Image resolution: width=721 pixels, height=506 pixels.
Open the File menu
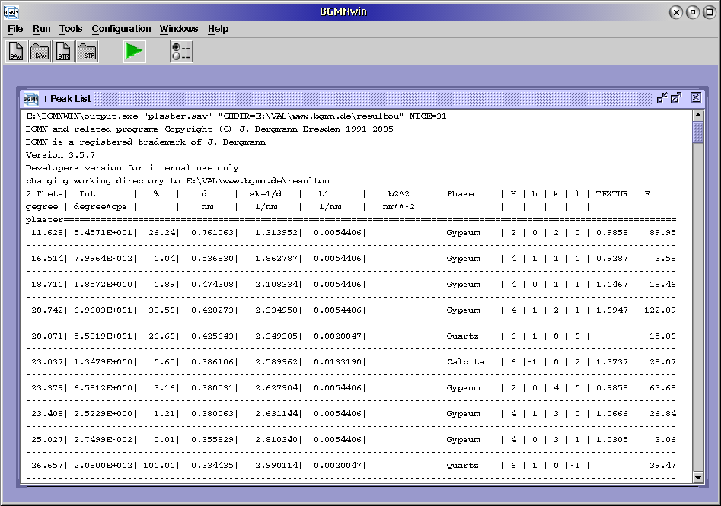(x=15, y=29)
